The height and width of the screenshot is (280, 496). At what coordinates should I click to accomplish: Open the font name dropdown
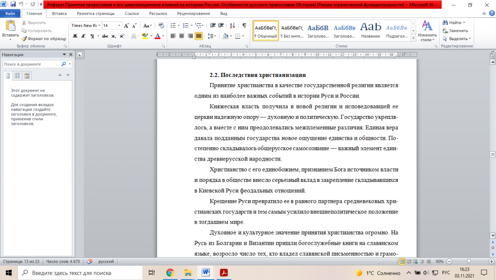coord(99,25)
